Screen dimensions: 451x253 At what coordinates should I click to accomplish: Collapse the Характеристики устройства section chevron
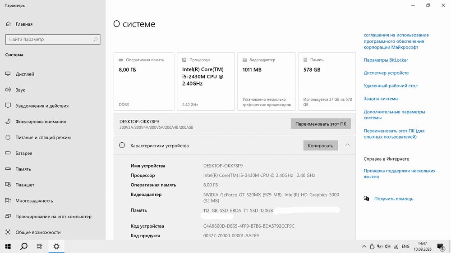[x=347, y=145]
